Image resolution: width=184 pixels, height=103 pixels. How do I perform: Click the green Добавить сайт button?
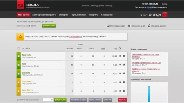coord(49,26)
